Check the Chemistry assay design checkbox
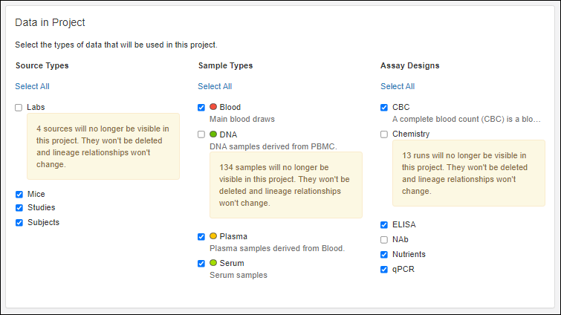 point(384,134)
